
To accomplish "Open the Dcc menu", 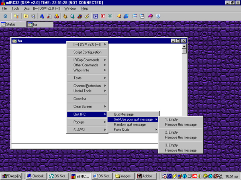I will 27,8.
